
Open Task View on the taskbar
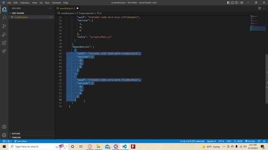81,146
